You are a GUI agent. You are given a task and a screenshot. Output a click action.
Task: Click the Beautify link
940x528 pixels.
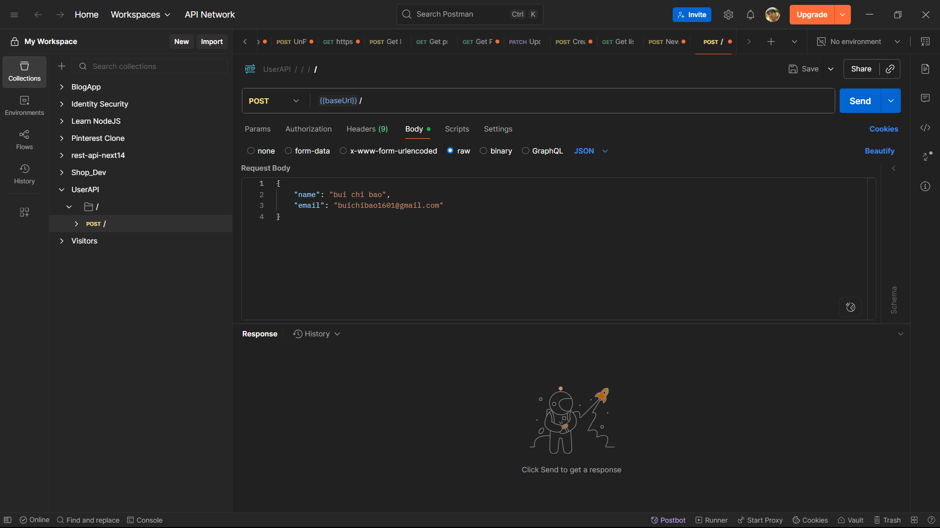(x=880, y=151)
